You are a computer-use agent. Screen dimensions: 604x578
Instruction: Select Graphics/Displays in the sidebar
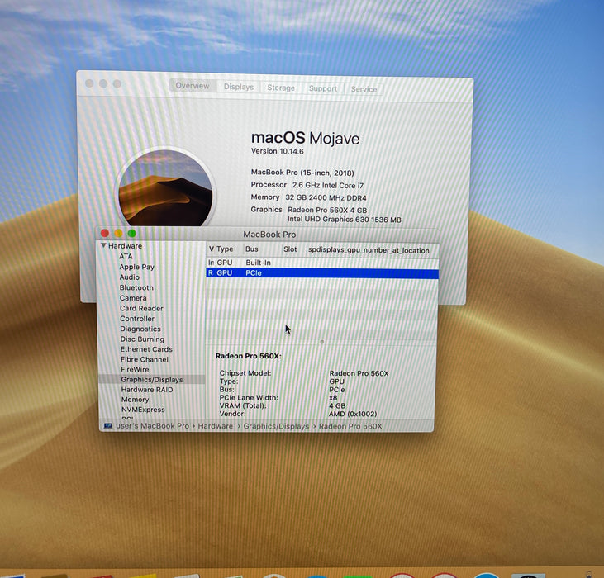coord(152,380)
